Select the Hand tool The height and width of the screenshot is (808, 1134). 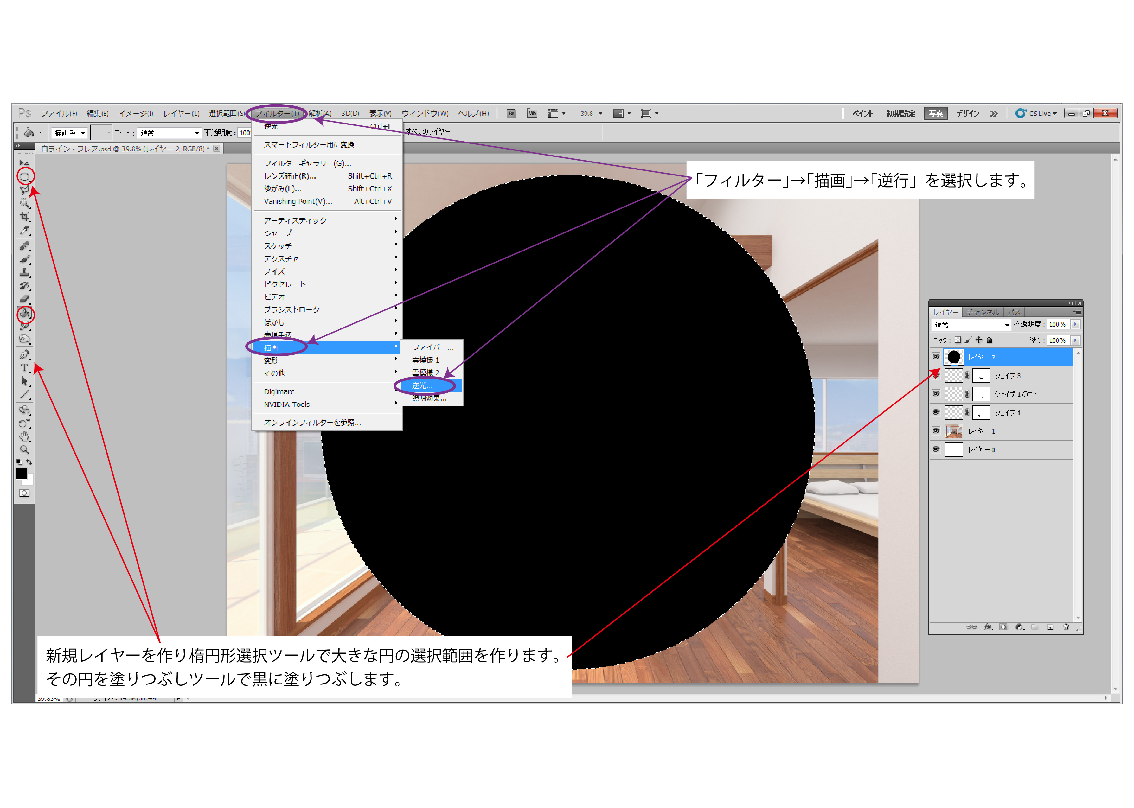[24, 437]
